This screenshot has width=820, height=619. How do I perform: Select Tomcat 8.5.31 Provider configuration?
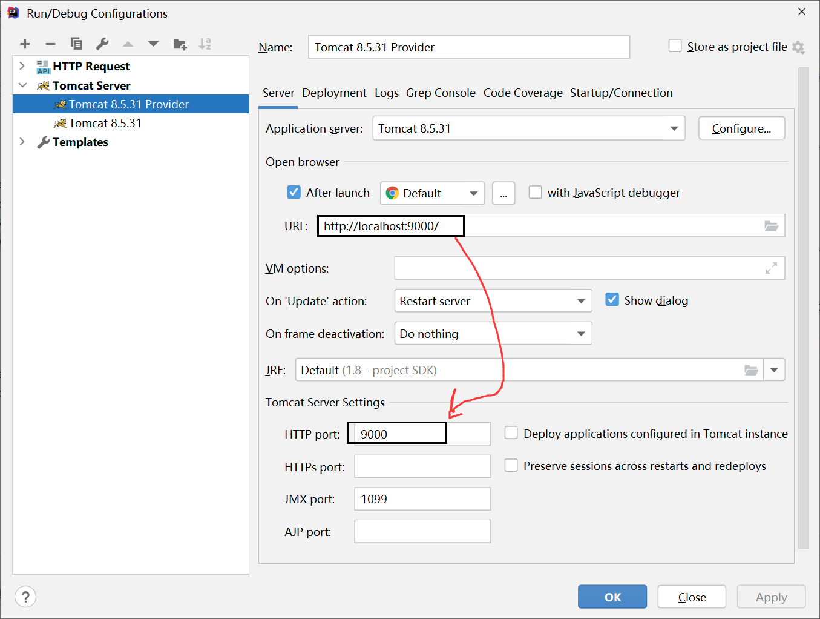point(131,104)
